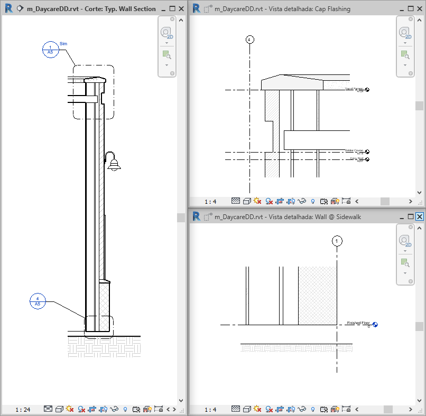426x416 pixels.
Task: Click Cap Flashing horizontal scrollbar thumb
Action: [385, 201]
